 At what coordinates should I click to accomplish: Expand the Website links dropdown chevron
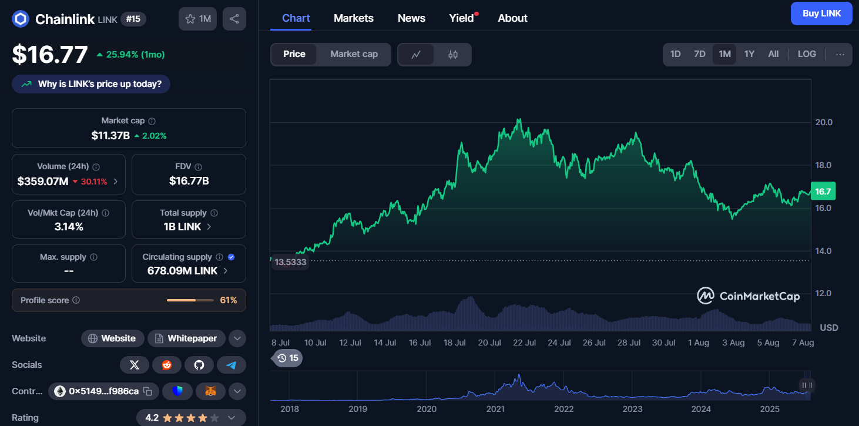(237, 338)
